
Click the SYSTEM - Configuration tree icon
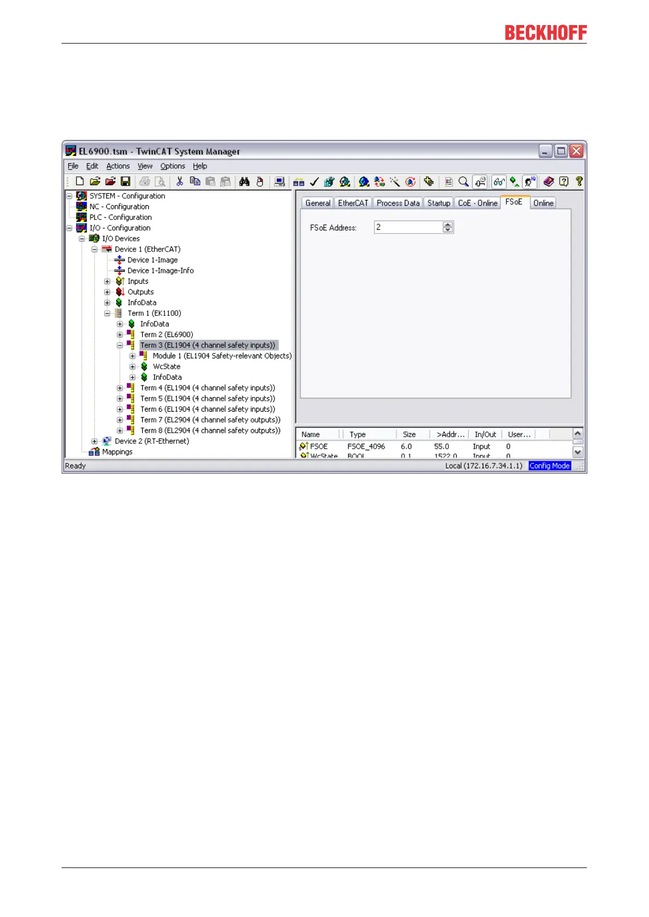pyautogui.click(x=82, y=195)
